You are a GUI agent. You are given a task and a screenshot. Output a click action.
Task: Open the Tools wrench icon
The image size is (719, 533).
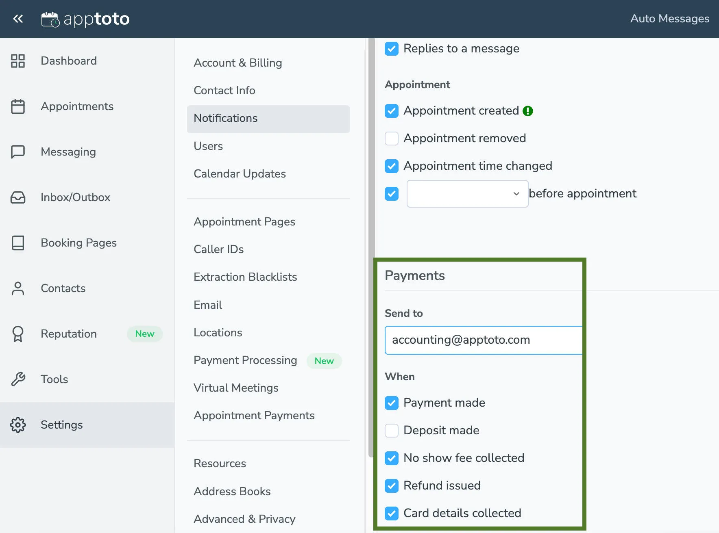coord(18,379)
